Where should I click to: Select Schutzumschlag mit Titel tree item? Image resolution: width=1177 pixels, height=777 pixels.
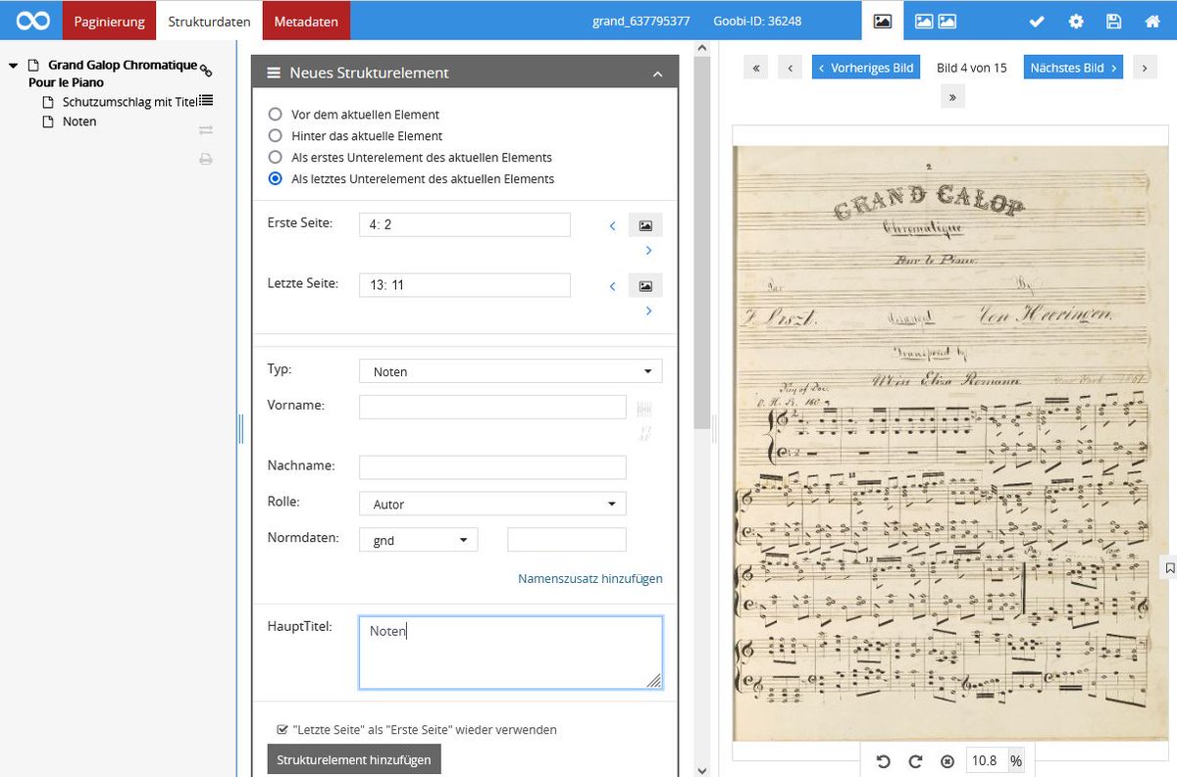129,102
